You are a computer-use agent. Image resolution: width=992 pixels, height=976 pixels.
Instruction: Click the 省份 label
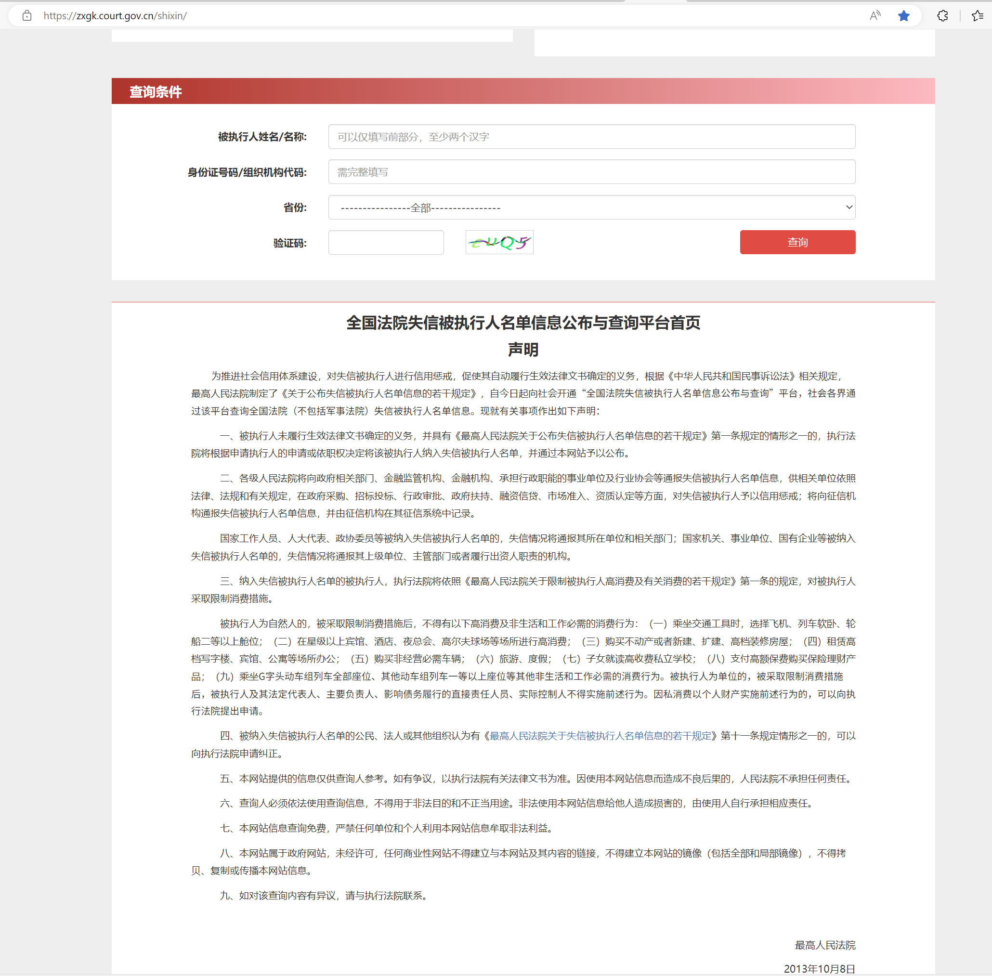point(295,208)
